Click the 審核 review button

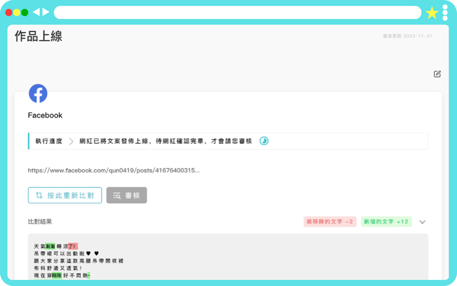(127, 195)
